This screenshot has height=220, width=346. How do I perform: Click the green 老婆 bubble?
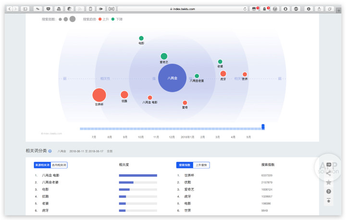click(x=220, y=62)
